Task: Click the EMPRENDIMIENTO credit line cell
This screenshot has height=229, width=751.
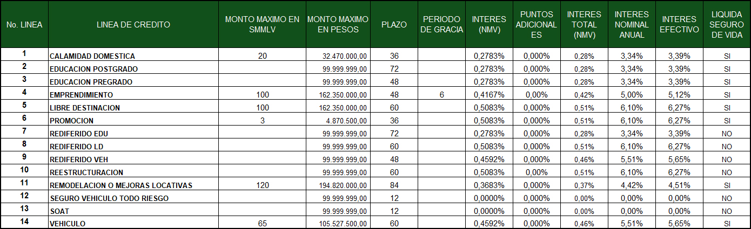Action: coord(133,95)
